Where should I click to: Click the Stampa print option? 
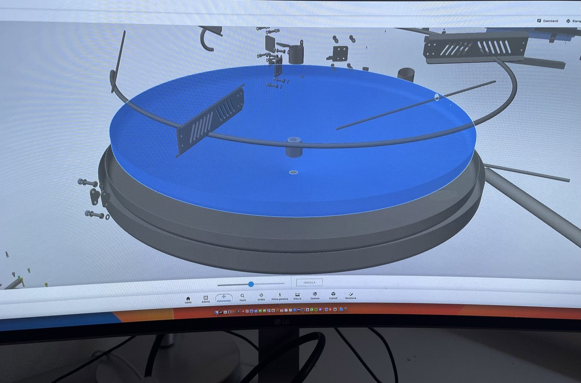[x=573, y=21]
